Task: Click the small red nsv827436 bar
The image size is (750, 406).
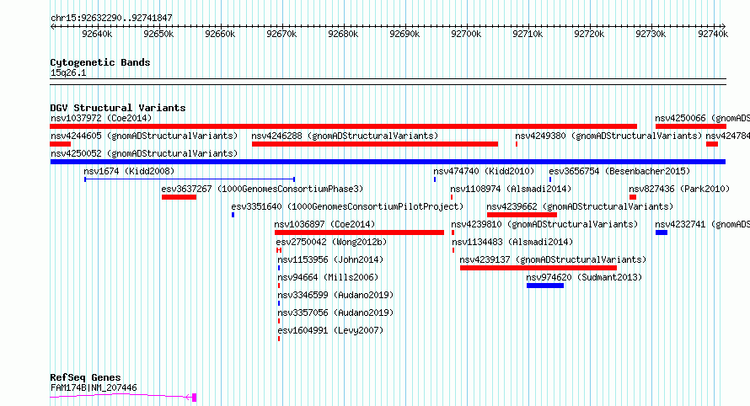Action: [633, 197]
